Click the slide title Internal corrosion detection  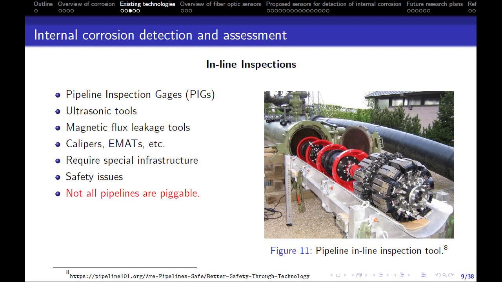point(160,35)
